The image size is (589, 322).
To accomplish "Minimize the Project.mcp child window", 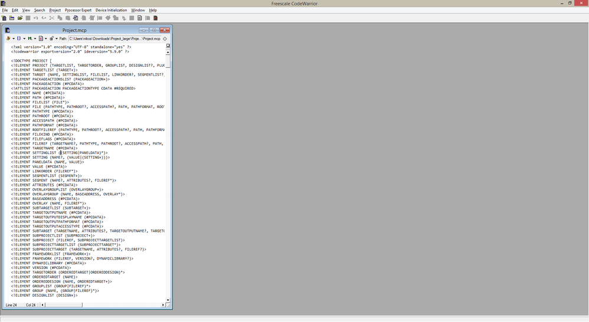I will (x=143, y=30).
